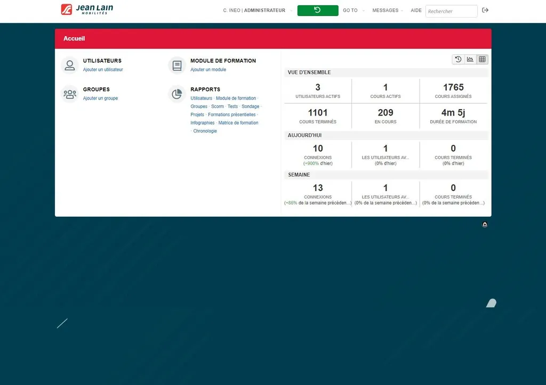Screen dimensions: 546x385
Task: Click the AUJOURD'HUI section header
Action: click(x=386, y=135)
